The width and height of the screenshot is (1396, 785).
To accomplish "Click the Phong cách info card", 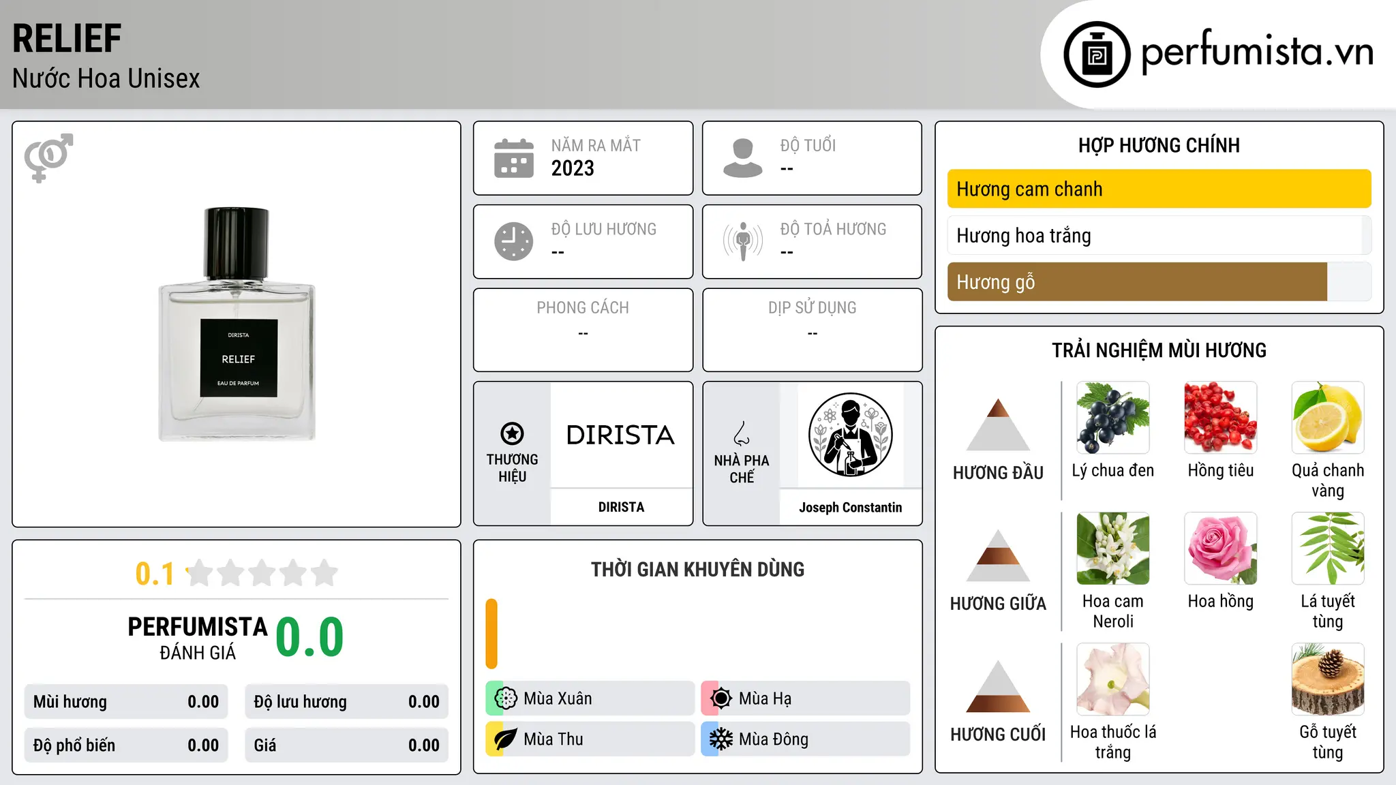I will [x=583, y=330].
